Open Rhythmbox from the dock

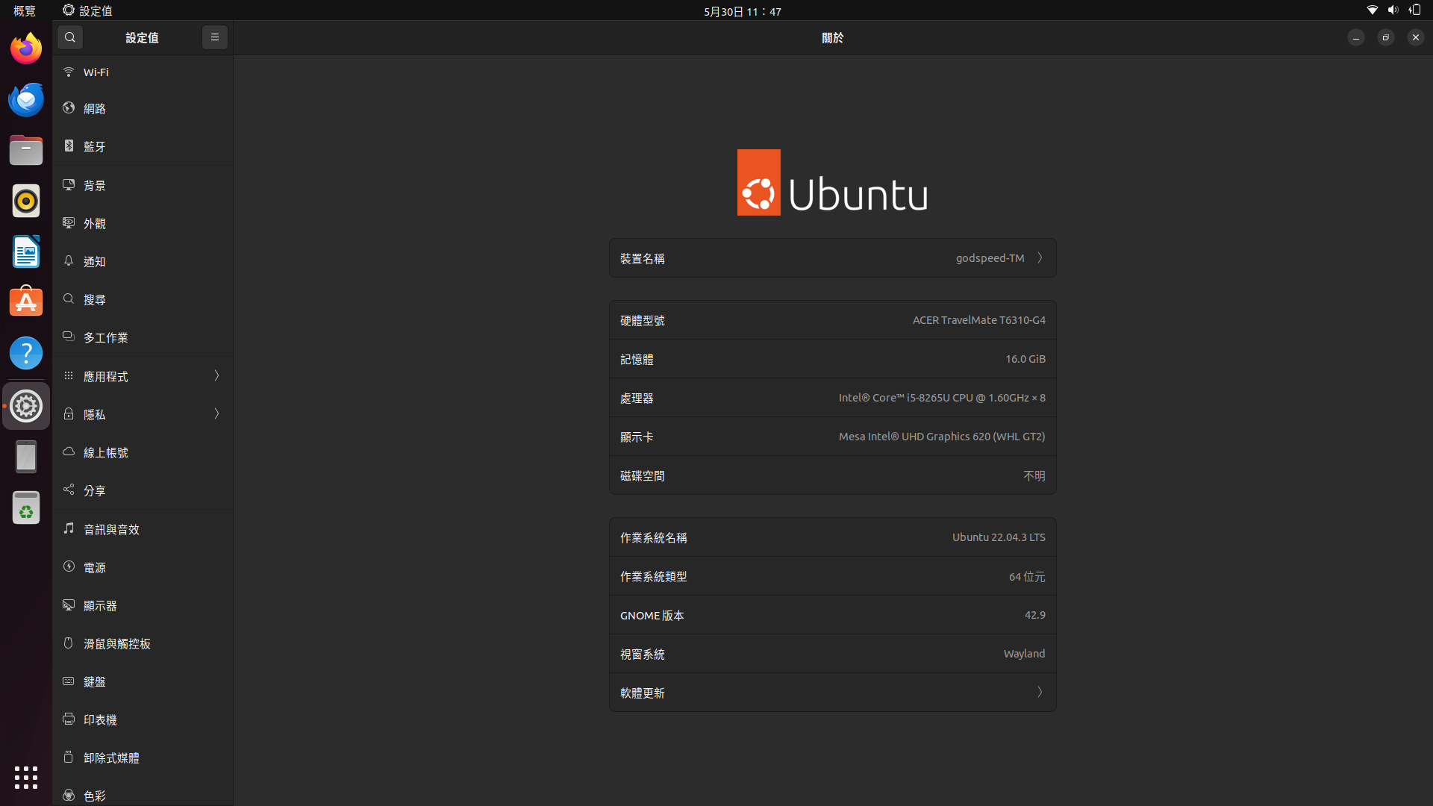pos(26,201)
